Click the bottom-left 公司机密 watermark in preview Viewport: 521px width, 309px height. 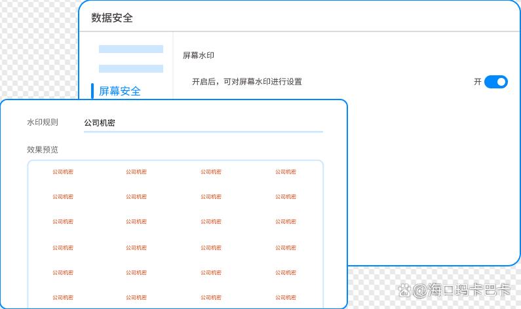63,297
